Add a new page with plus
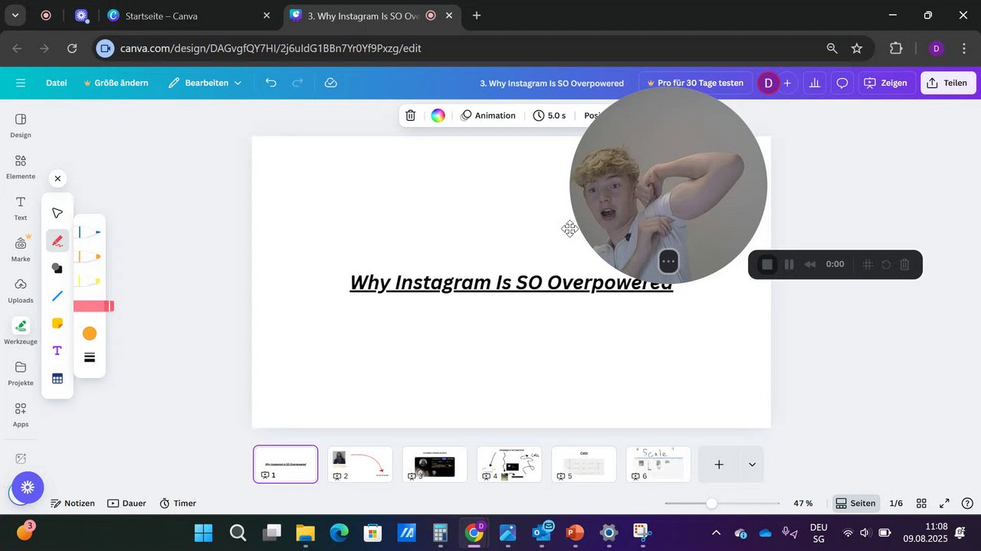The height and width of the screenshot is (551, 981). 719,465
